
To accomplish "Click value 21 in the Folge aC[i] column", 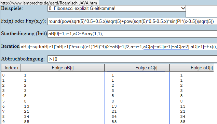I will [x=114, y=111].
